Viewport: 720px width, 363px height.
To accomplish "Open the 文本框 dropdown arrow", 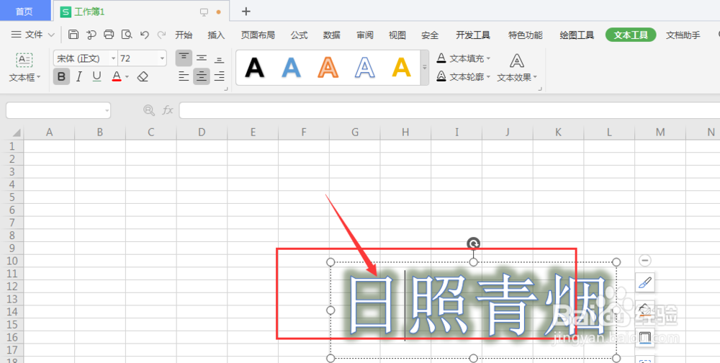I will point(39,77).
